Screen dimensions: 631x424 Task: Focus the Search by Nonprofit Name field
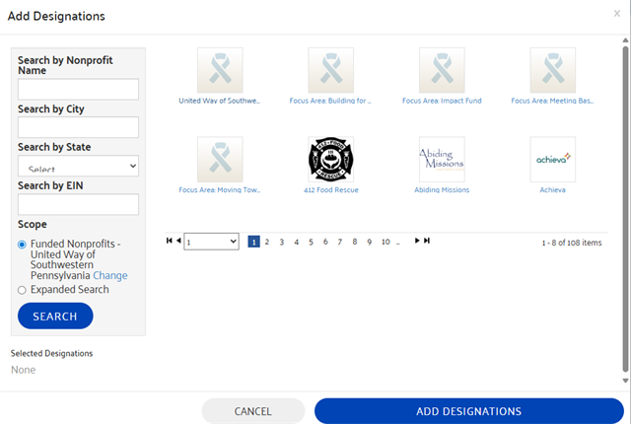pos(78,90)
